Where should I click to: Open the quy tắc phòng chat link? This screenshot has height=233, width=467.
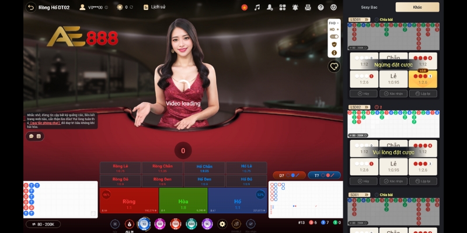click(x=46, y=123)
